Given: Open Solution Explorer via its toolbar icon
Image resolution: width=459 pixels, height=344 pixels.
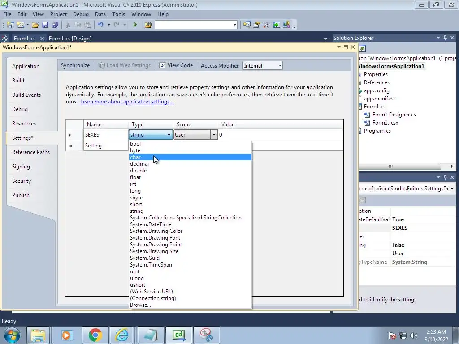Looking at the screenshot, I should tap(247, 25).
